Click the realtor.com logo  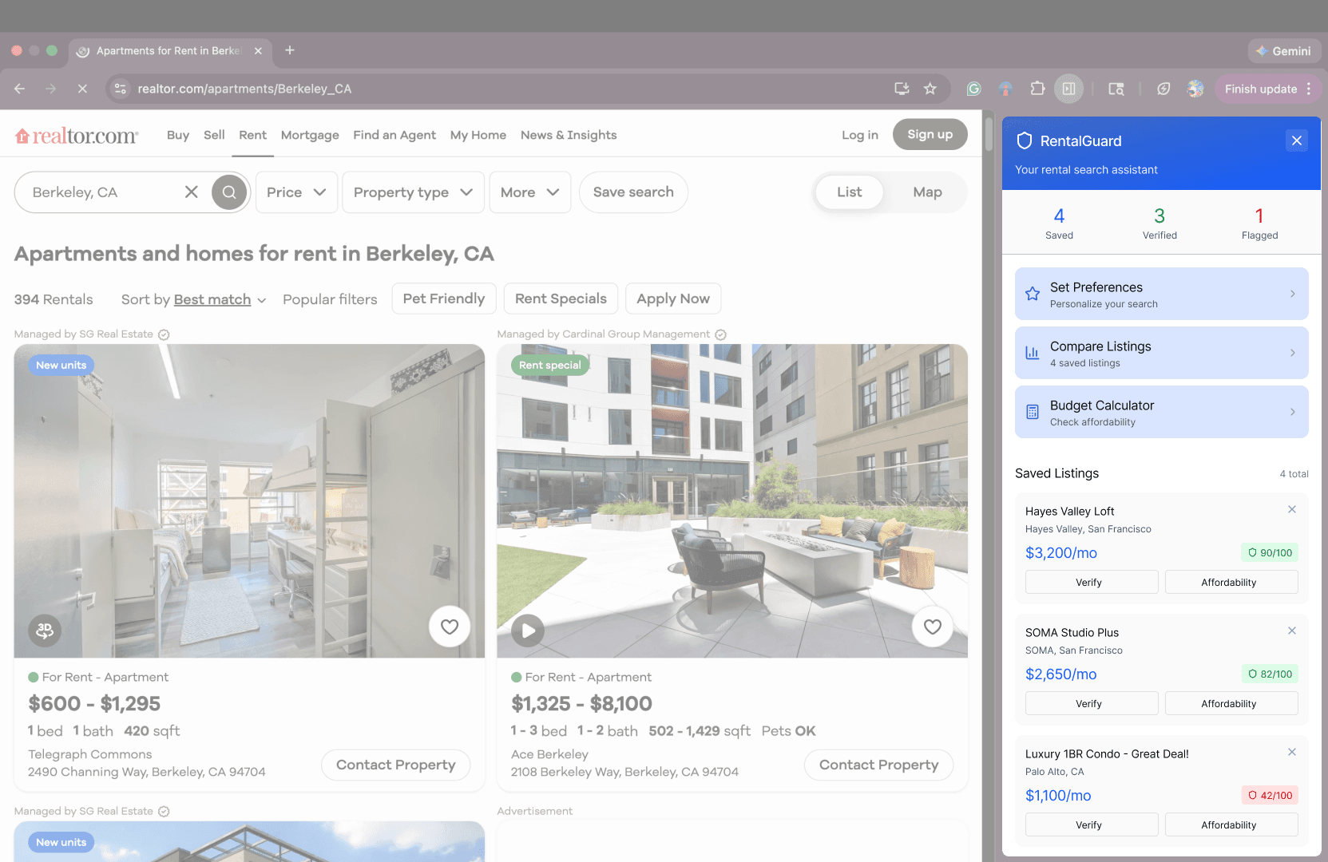(x=77, y=136)
